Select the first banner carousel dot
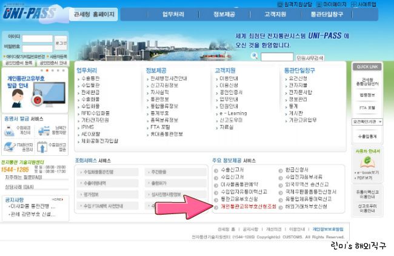394x256 pixels. (42, 70)
